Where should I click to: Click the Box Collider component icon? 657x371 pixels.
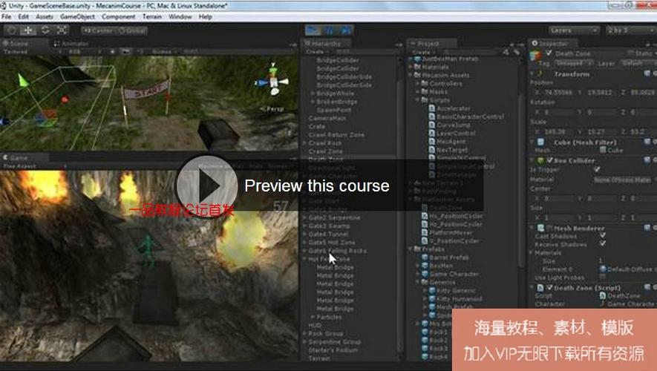pos(540,160)
